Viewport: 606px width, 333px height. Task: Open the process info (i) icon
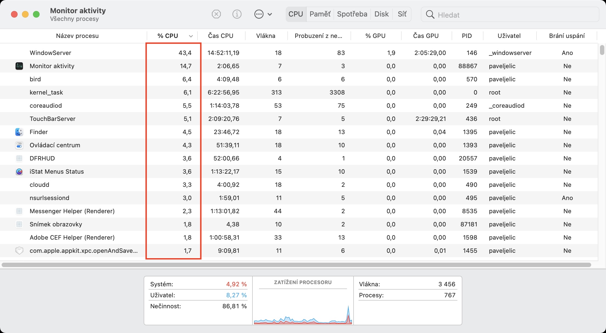[x=237, y=14]
